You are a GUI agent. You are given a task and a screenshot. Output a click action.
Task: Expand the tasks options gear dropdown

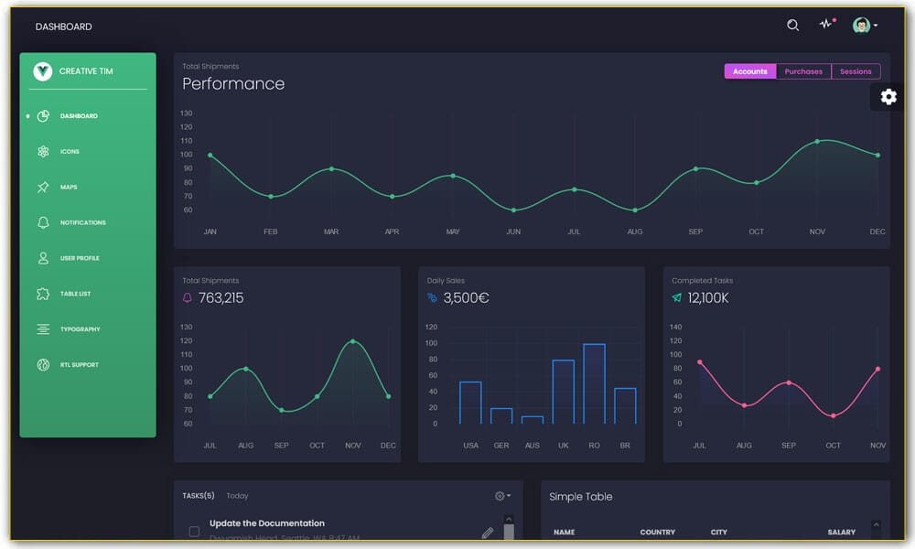[500, 495]
